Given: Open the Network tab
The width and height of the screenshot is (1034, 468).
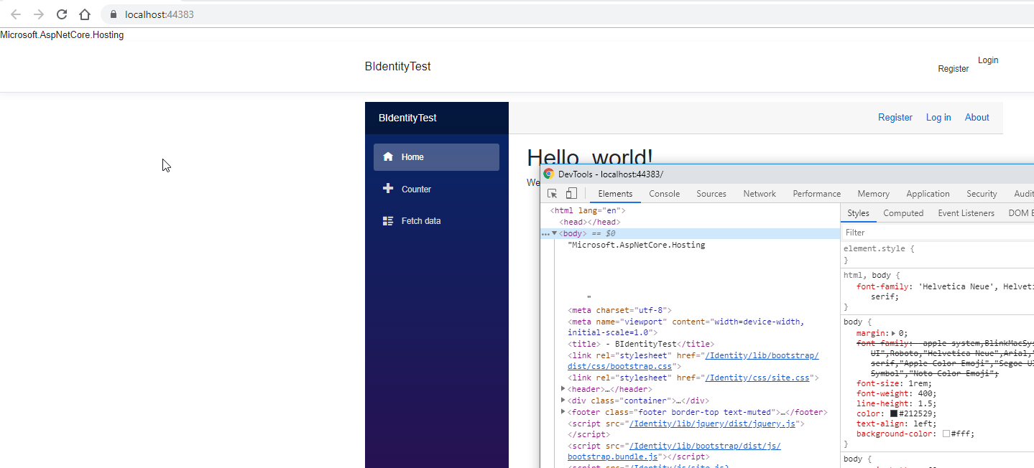Looking at the screenshot, I should point(760,194).
